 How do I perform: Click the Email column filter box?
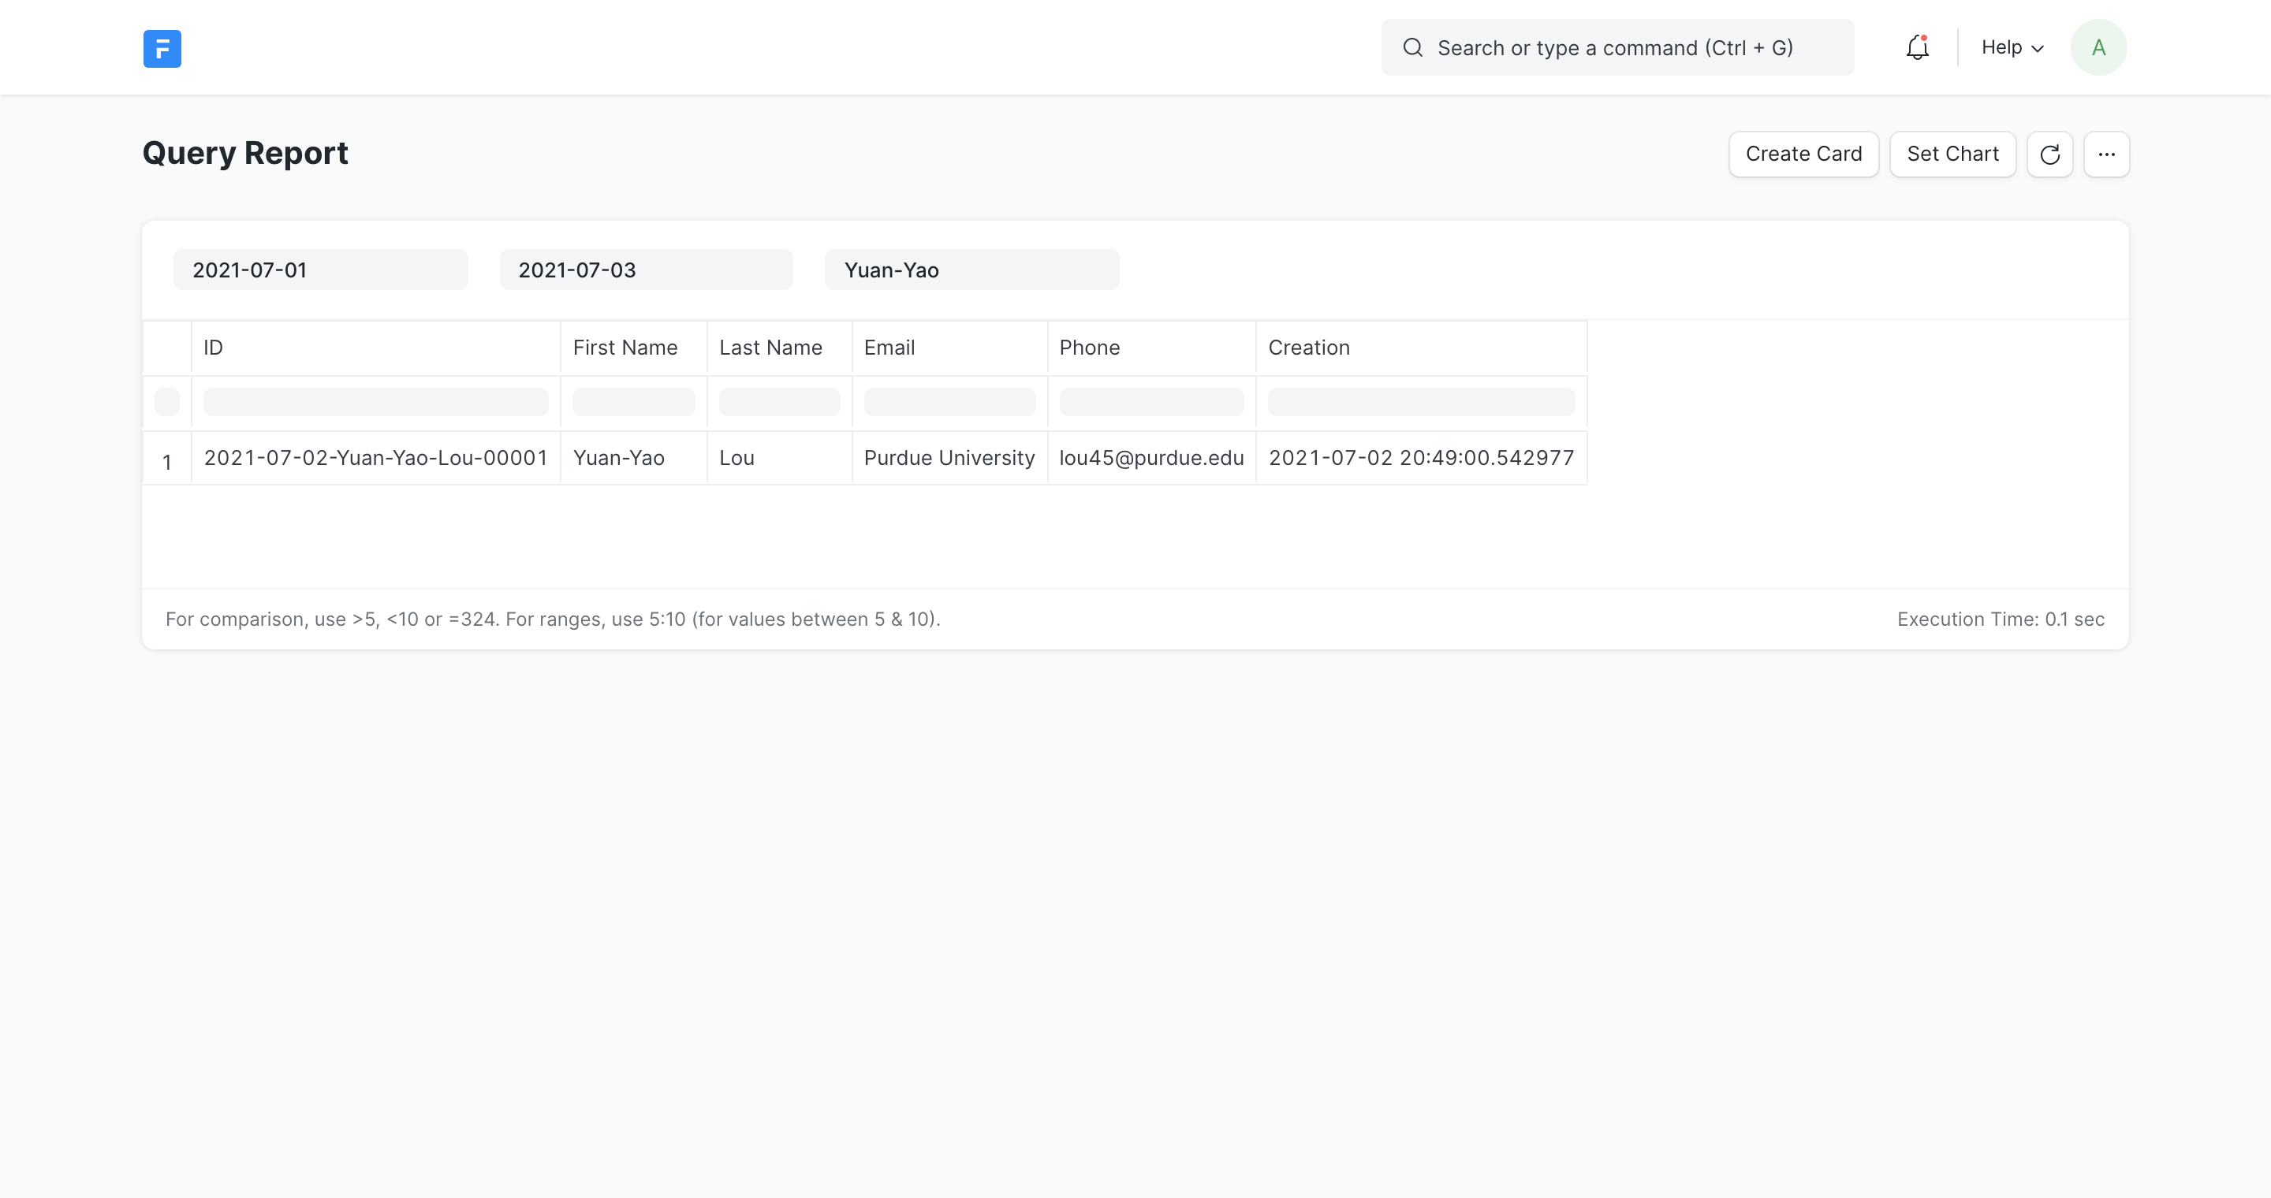pos(949,402)
